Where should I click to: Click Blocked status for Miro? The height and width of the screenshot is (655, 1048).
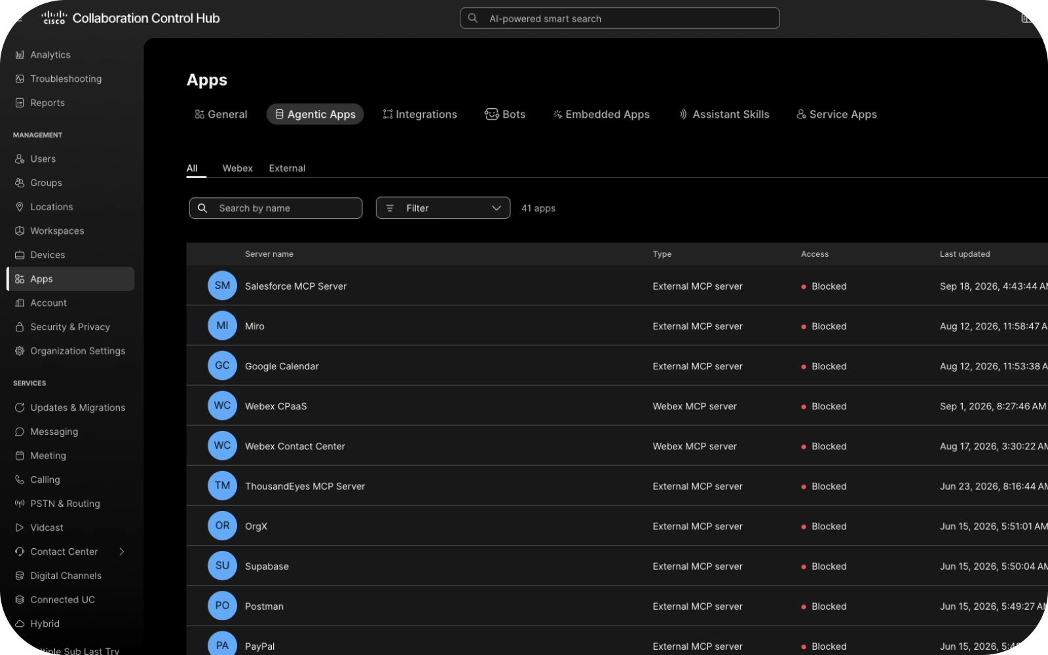[x=824, y=326]
